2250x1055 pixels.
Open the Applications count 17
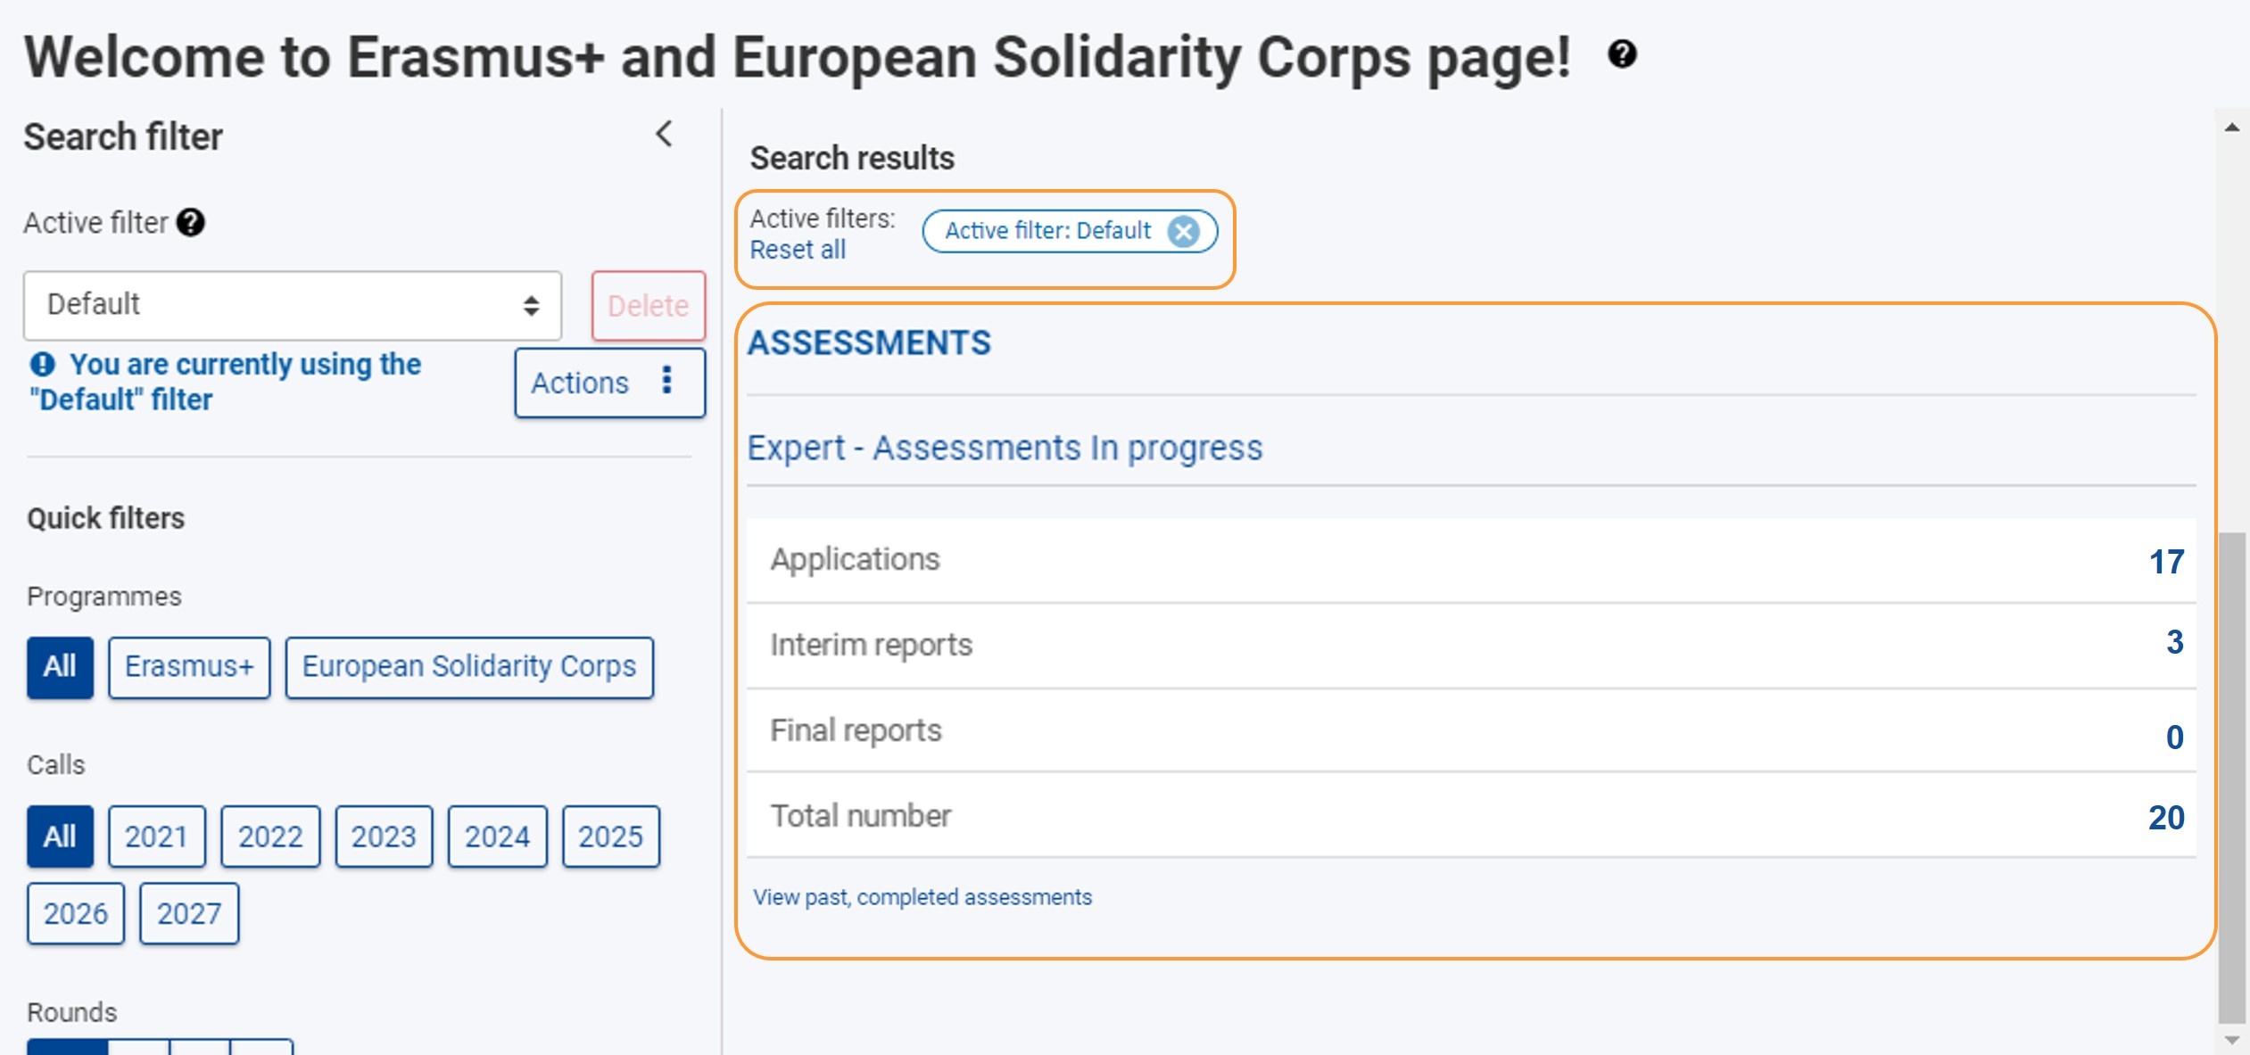point(2166,562)
